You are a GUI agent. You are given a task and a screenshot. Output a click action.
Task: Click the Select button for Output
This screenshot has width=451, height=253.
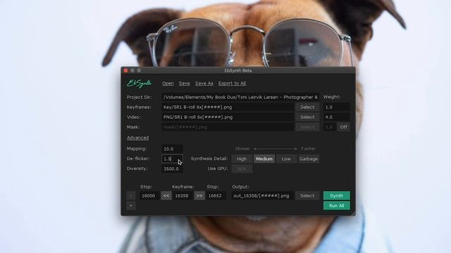(307, 195)
